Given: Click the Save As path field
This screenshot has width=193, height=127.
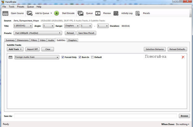Looking at the screenshot, I should (95, 116).
